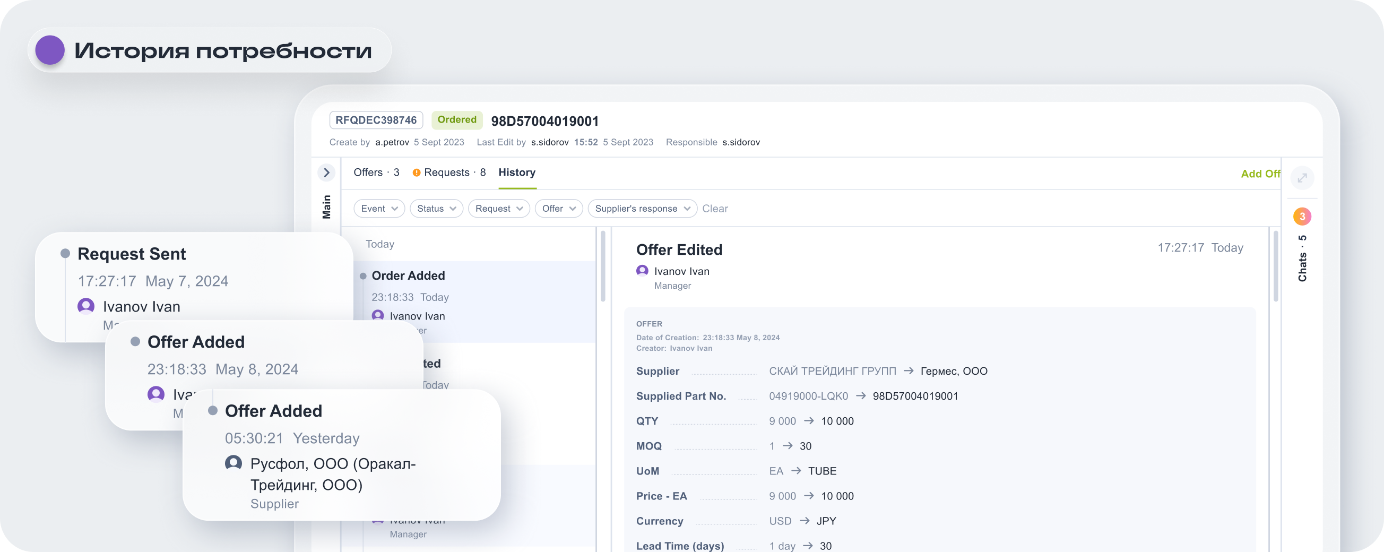Screen dimensions: 1384x552
Task: Clear all history filters
Action: 715,209
